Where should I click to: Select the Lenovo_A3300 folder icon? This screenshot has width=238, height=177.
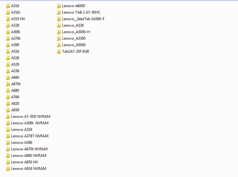coord(59,38)
